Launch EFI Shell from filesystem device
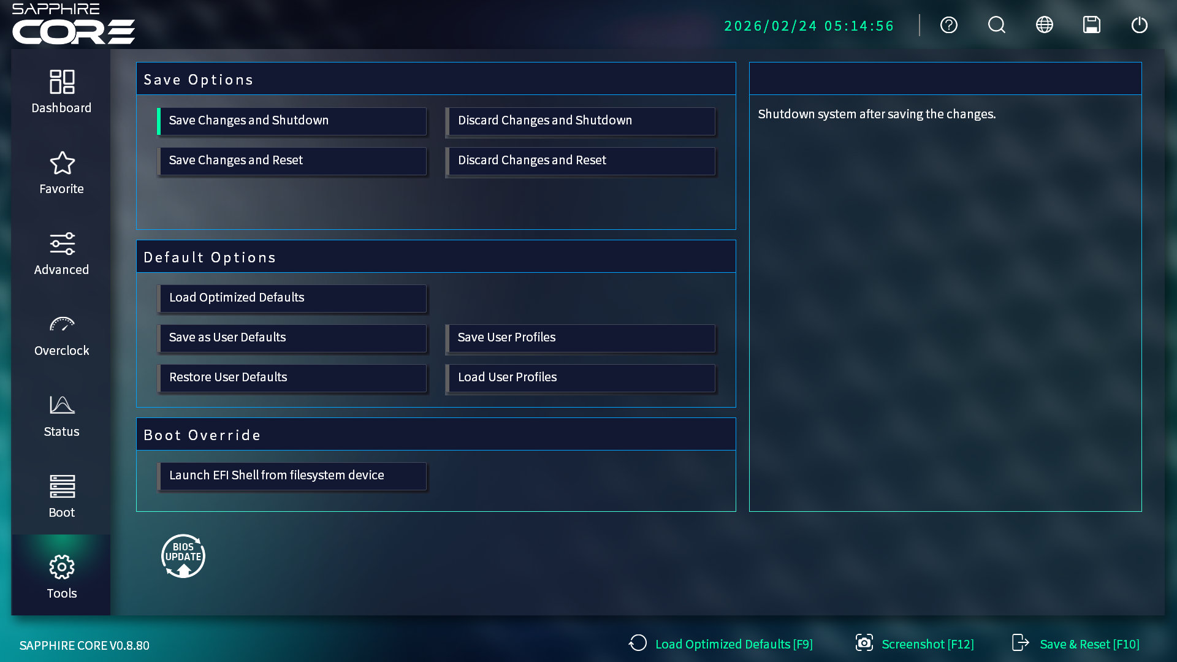 [x=292, y=476]
